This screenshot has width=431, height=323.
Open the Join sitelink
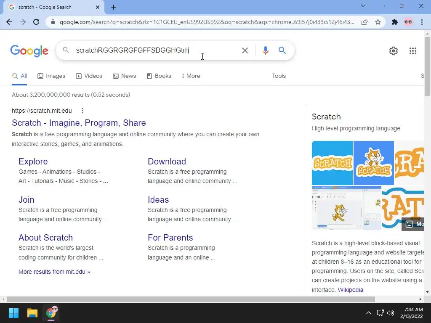27,200
